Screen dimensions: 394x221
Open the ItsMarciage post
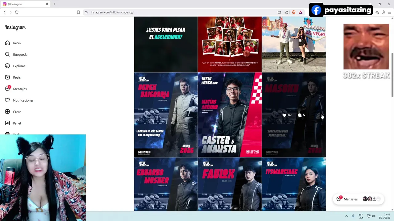[x=294, y=184]
